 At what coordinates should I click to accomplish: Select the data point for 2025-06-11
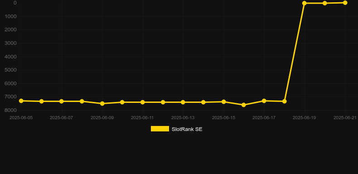pos(143,102)
